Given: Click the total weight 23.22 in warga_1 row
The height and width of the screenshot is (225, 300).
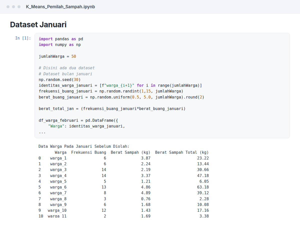Looking at the screenshot, I should pos(203,158).
